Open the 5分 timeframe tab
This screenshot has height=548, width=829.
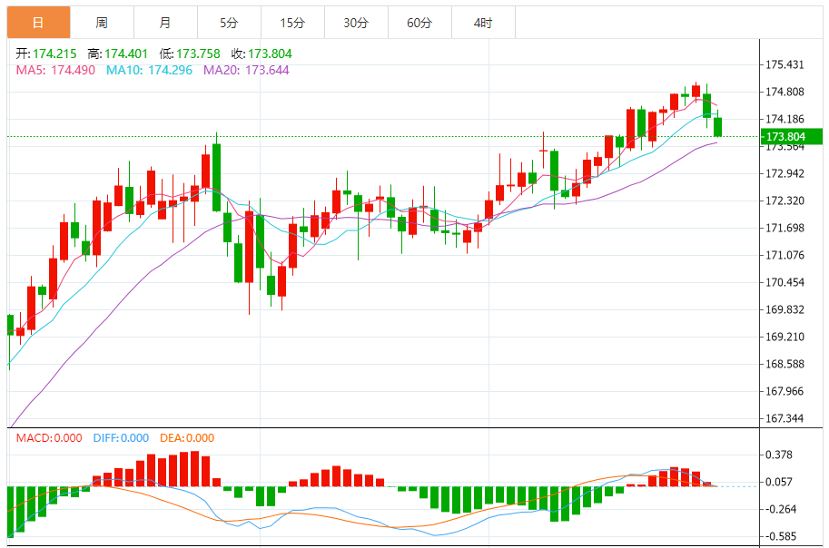tap(229, 22)
